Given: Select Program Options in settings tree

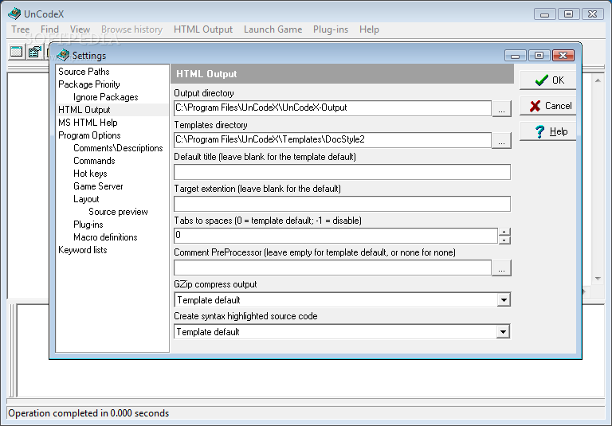Looking at the screenshot, I should click(x=89, y=135).
